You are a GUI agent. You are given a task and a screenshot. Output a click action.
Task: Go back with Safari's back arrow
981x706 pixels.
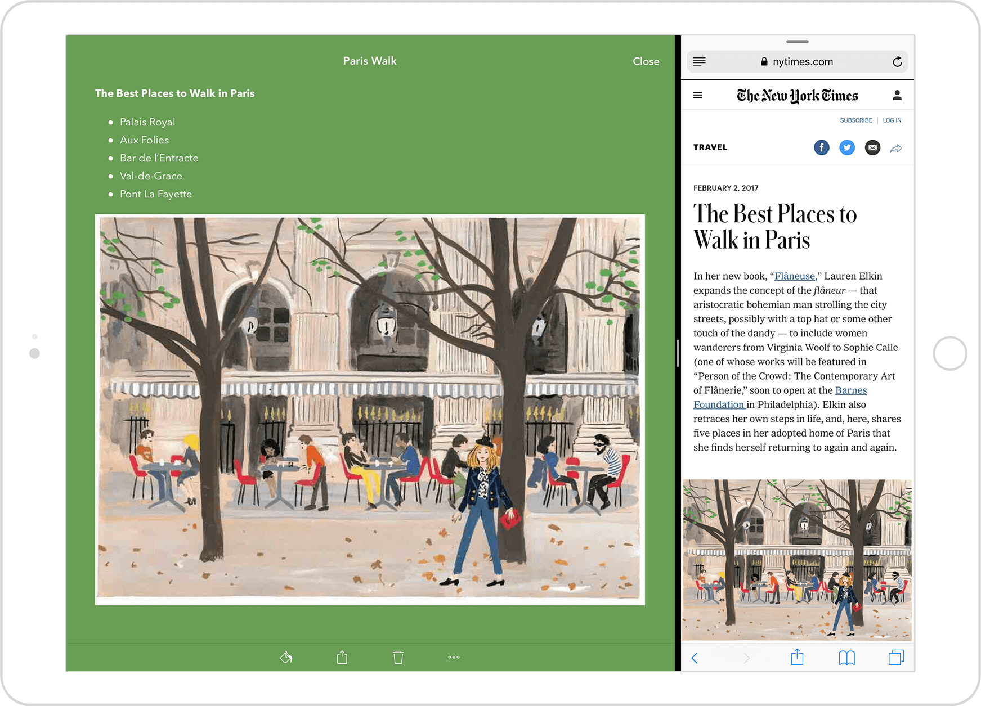click(695, 658)
